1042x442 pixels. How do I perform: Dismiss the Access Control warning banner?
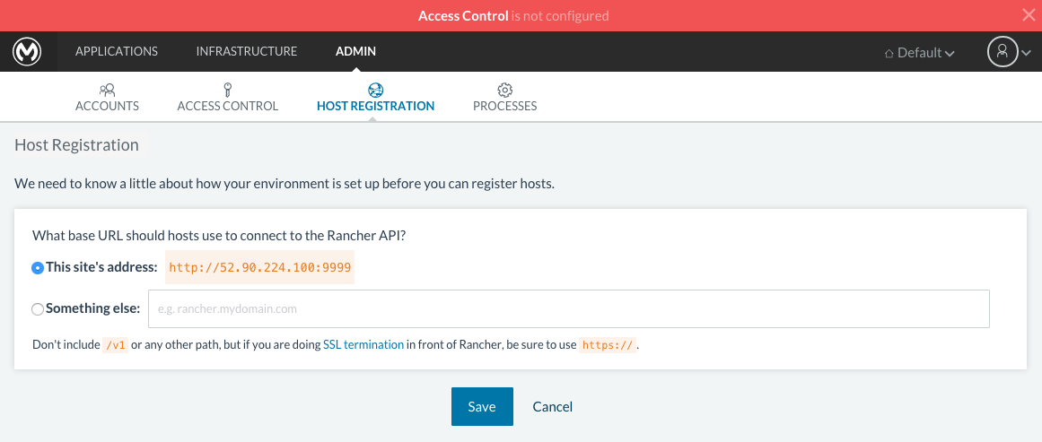pos(1028,15)
